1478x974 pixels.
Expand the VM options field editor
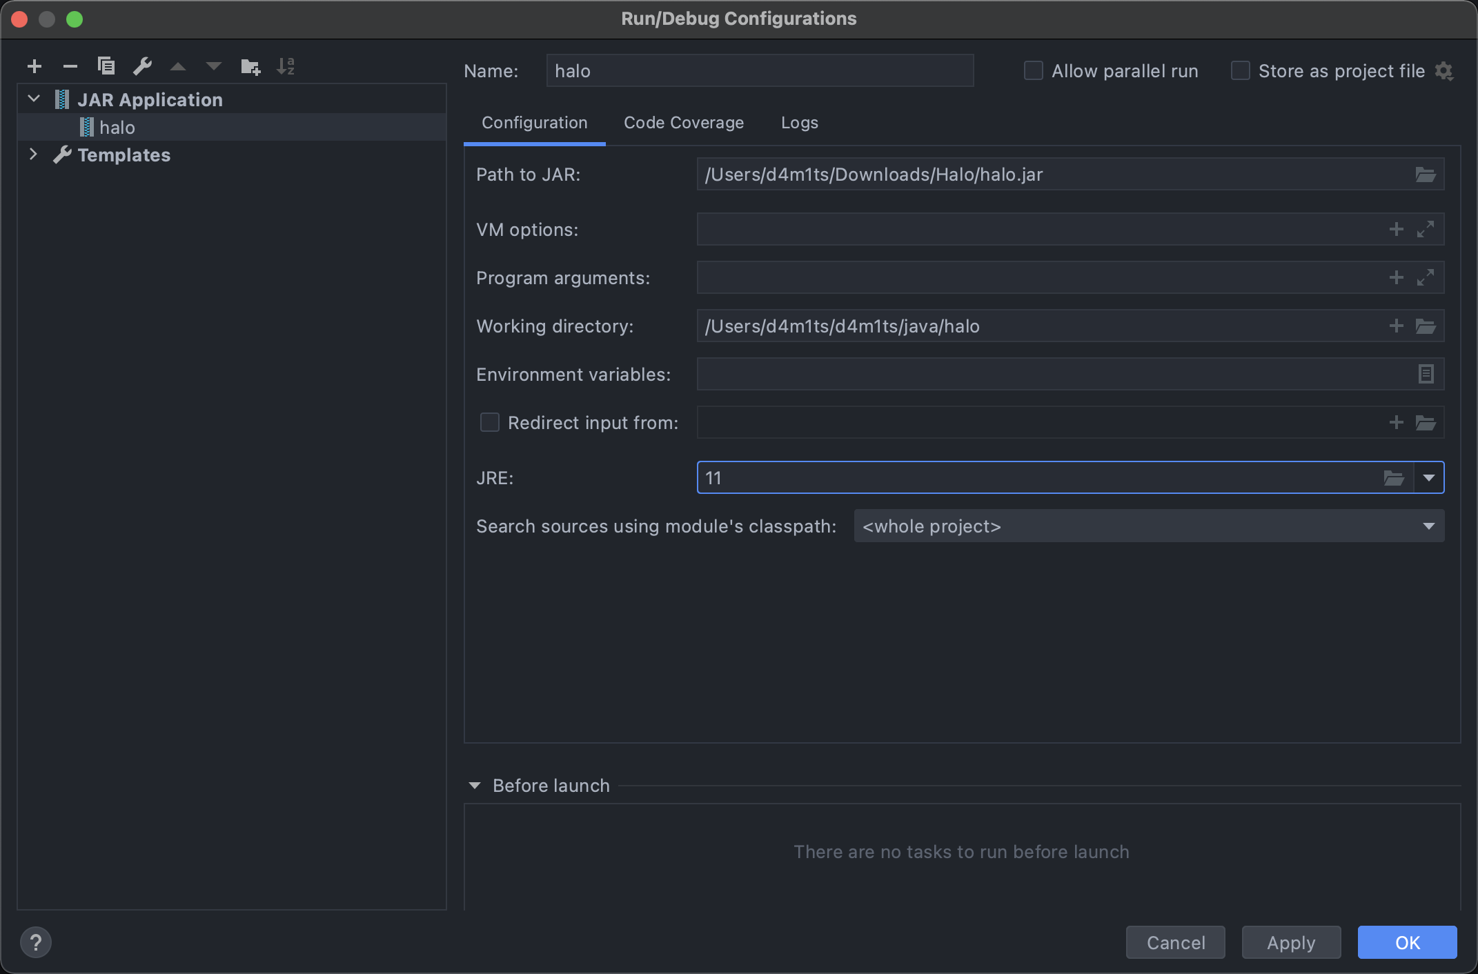(1426, 229)
